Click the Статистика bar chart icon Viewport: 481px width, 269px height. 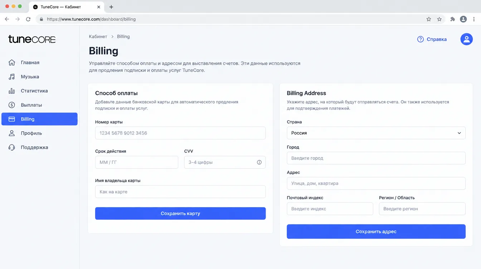pyautogui.click(x=12, y=91)
